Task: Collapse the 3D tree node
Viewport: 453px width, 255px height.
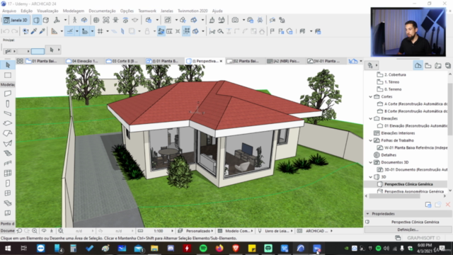Action: click(370, 177)
